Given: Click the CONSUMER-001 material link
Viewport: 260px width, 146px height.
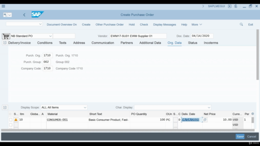Looking at the screenshot, I should [57, 120].
